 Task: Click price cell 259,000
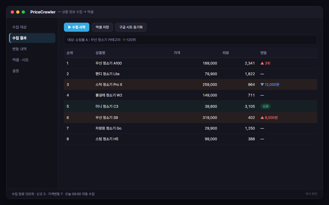tap(210, 84)
